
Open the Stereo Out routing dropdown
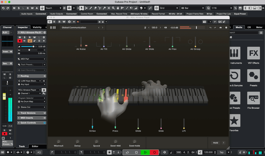click(32, 107)
